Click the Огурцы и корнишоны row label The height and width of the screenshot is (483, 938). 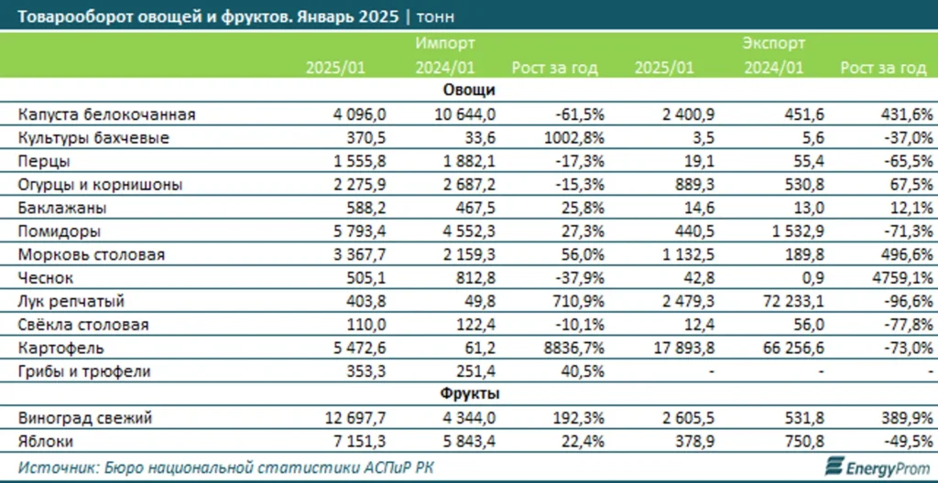101,185
